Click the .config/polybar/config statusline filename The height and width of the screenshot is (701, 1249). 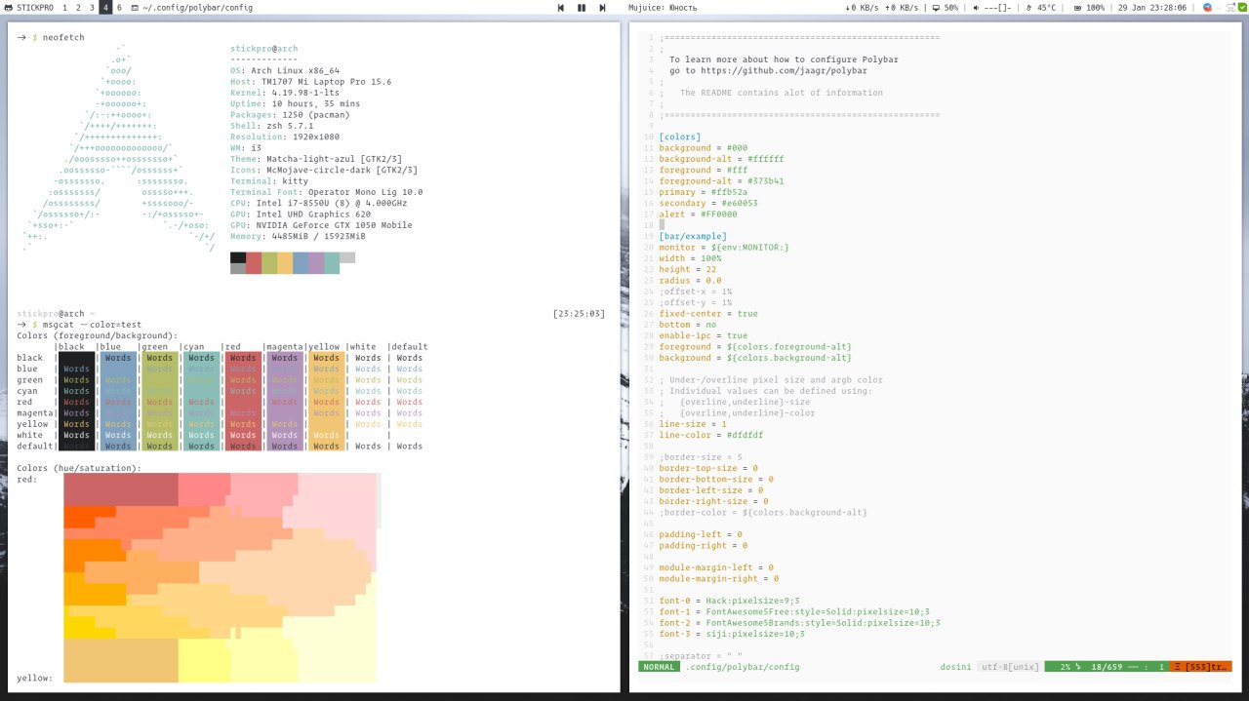742,667
